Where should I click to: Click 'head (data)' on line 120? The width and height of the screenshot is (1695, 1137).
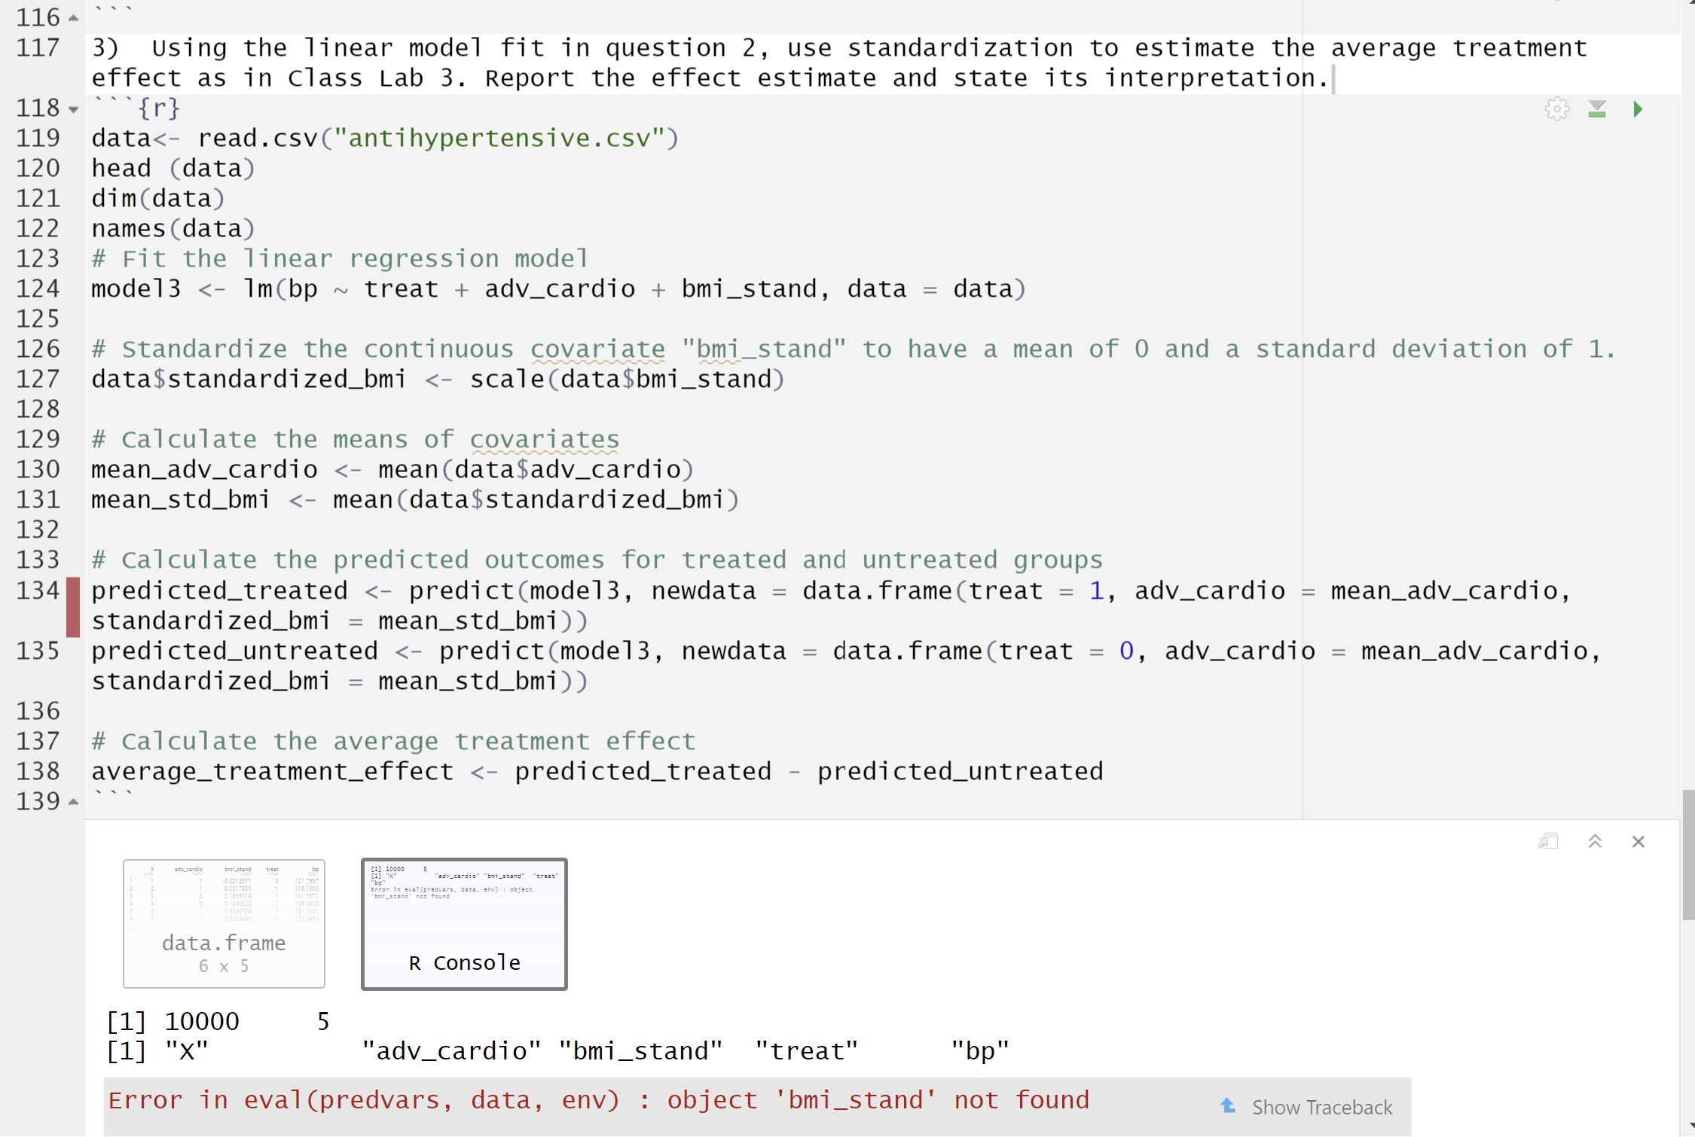point(173,169)
